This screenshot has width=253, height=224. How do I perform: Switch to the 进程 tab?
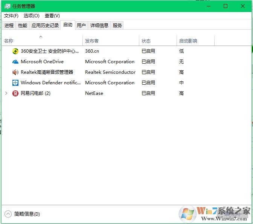click(9, 25)
